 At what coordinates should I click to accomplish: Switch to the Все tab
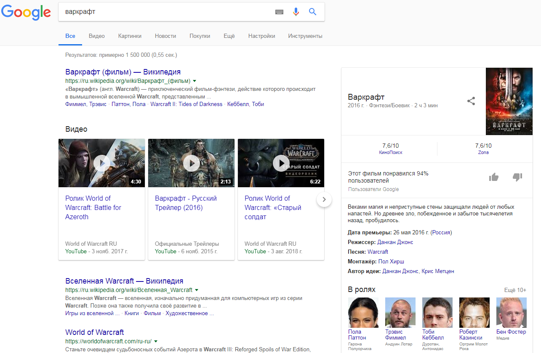pyautogui.click(x=70, y=36)
